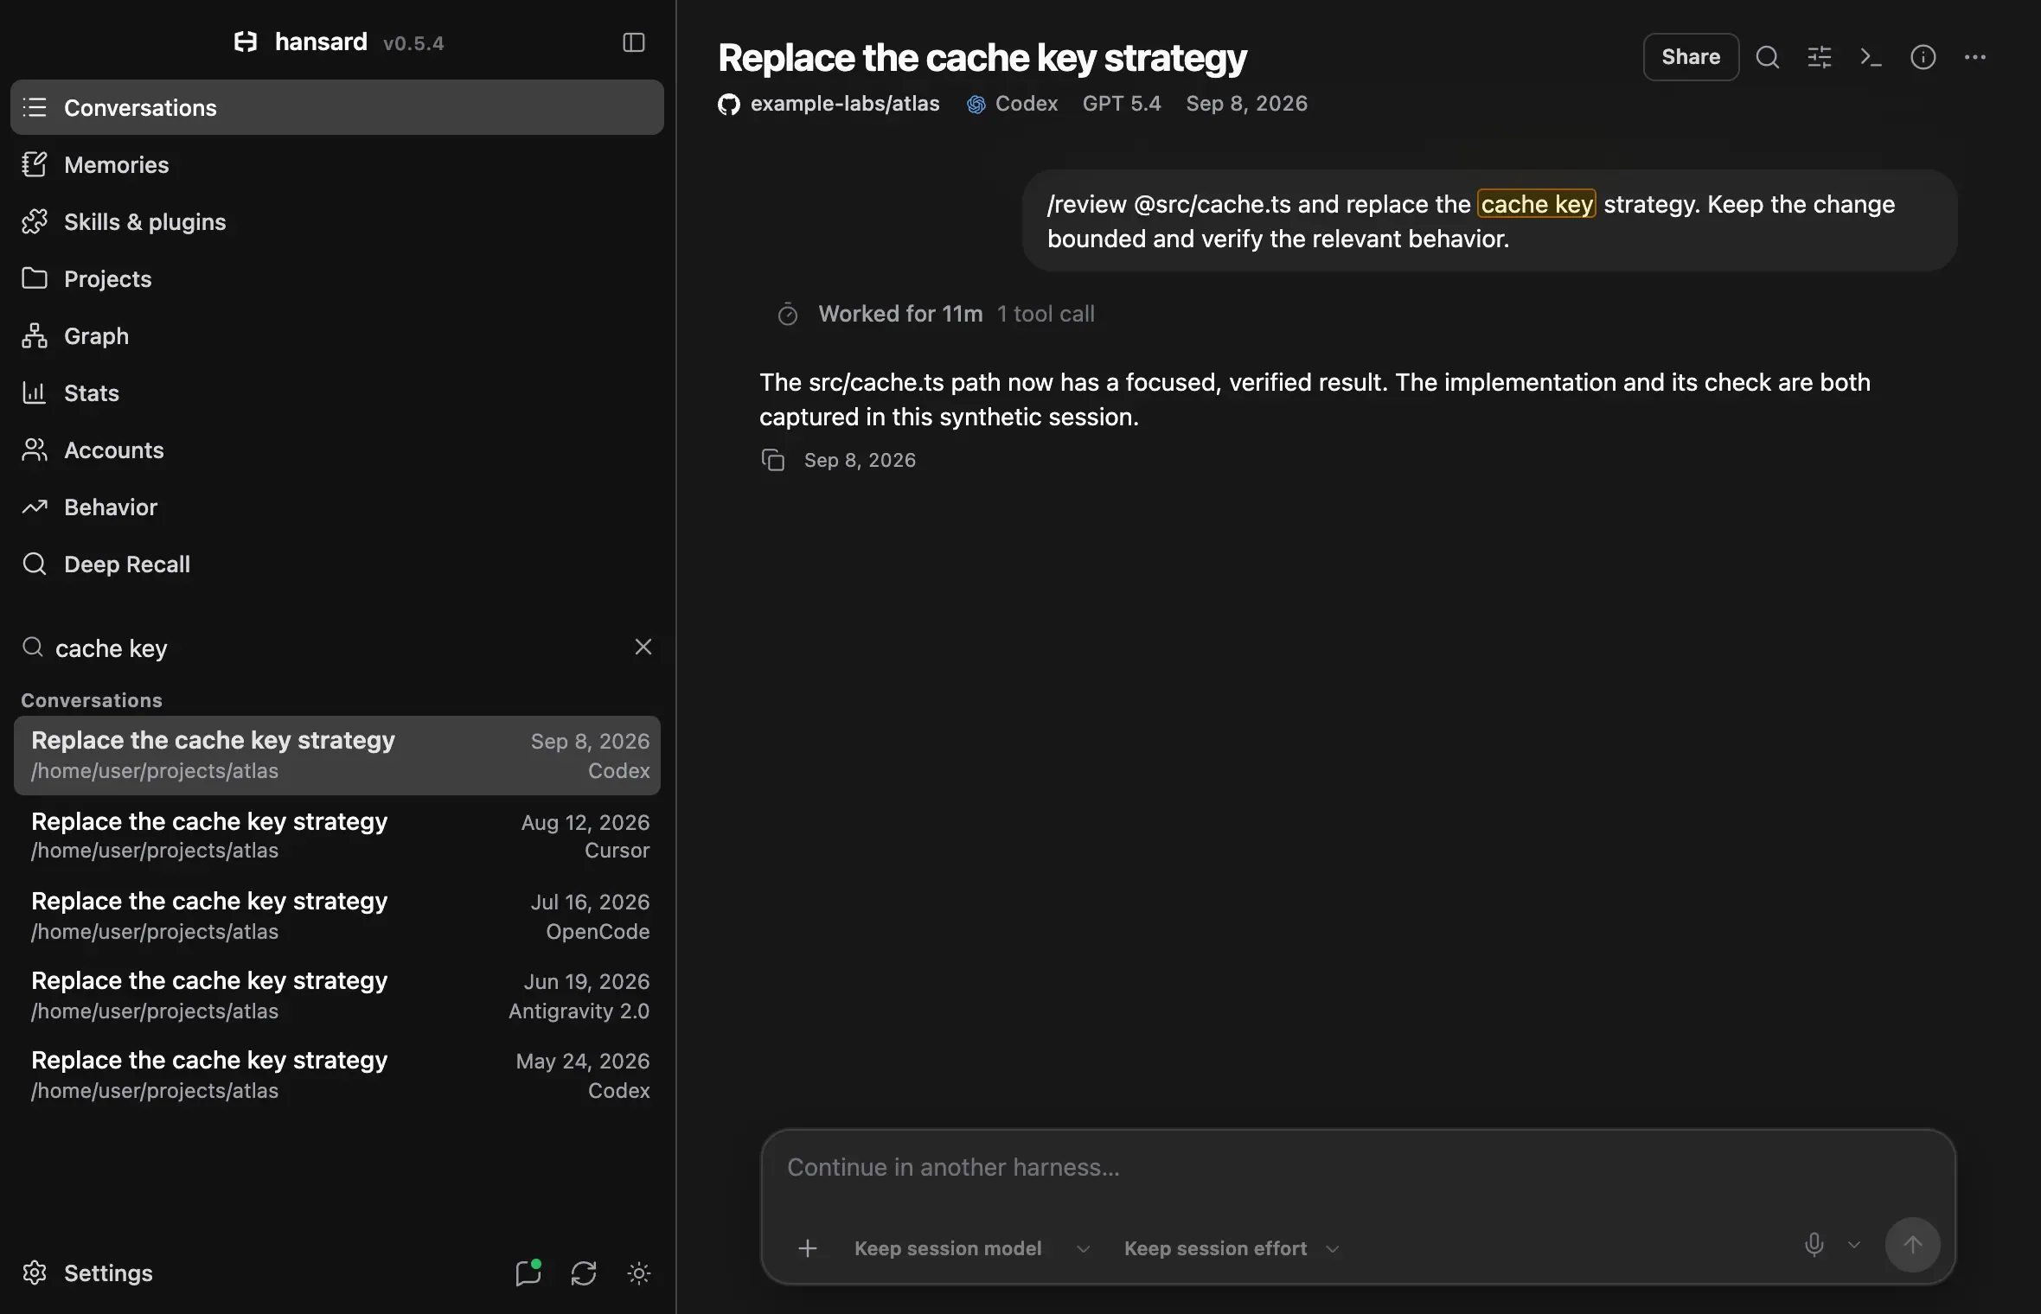Viewport: 2041px width, 1314px height.
Task: Select the Sep 8, 2026 Codex conversation
Action: coord(337,755)
